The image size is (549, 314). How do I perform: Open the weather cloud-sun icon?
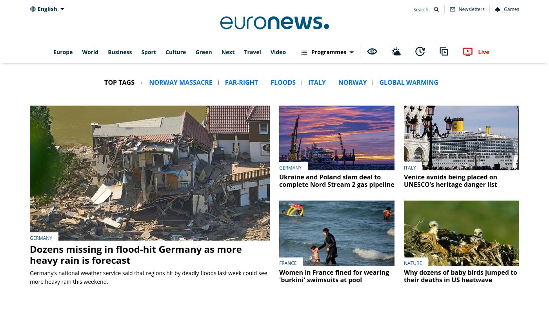(x=396, y=51)
